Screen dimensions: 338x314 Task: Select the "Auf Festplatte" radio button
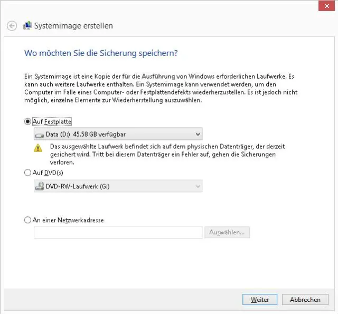tap(28, 121)
